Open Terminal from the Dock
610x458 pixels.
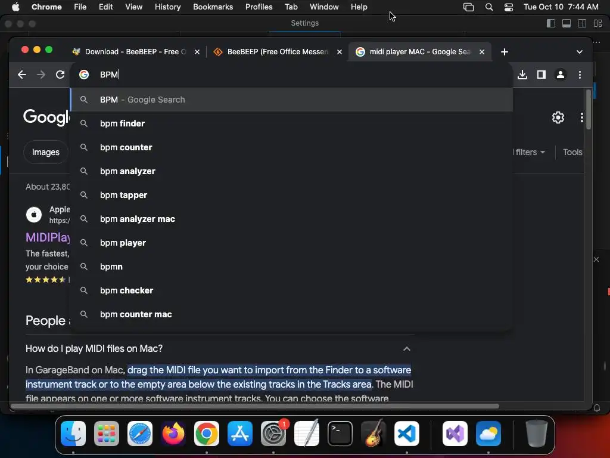point(340,434)
